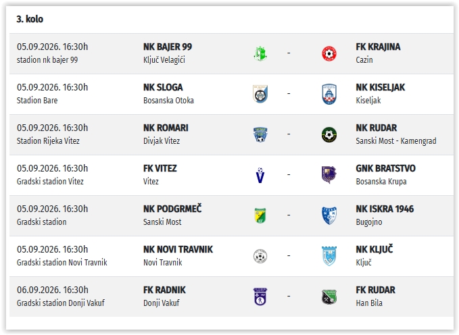459x335 pixels.
Task: Click the NK Podgrmeč yellow-green crest
Action: pos(260,215)
